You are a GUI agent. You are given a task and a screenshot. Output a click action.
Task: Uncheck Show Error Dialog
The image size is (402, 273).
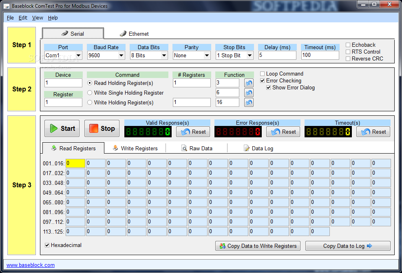268,88
